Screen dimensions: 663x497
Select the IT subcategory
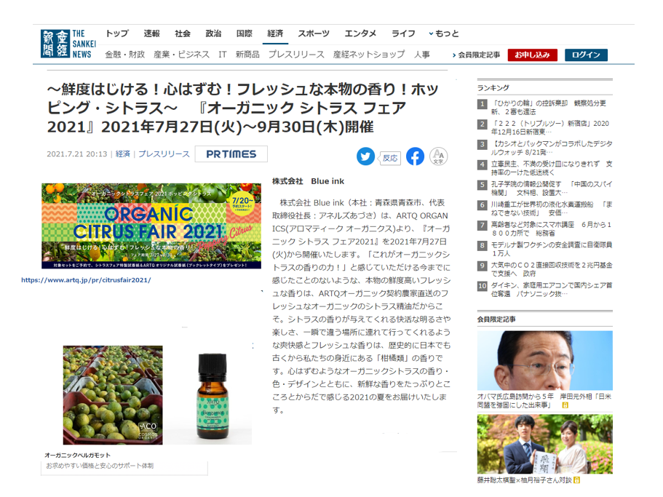223,55
